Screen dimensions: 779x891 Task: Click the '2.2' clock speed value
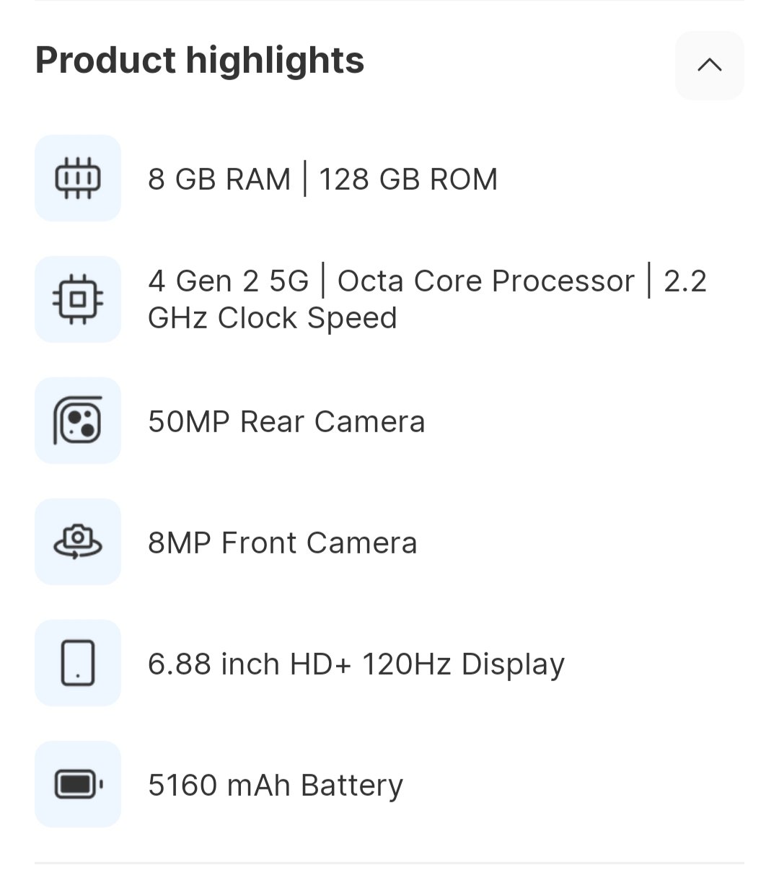coord(685,281)
